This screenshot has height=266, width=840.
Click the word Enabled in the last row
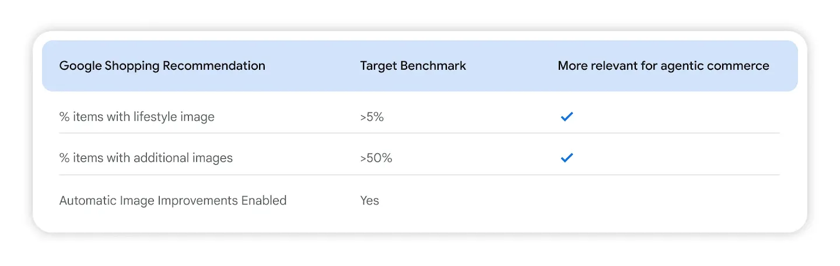pos(263,201)
